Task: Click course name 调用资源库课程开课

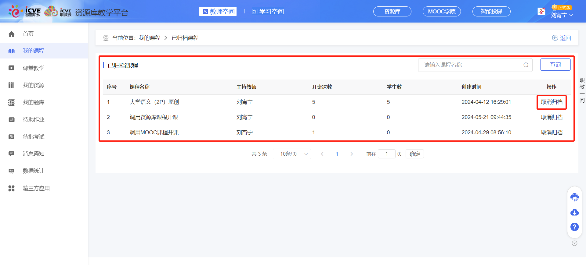Action: pyautogui.click(x=154, y=117)
